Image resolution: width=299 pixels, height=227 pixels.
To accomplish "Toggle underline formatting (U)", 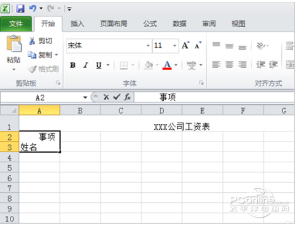I will (x=99, y=65).
